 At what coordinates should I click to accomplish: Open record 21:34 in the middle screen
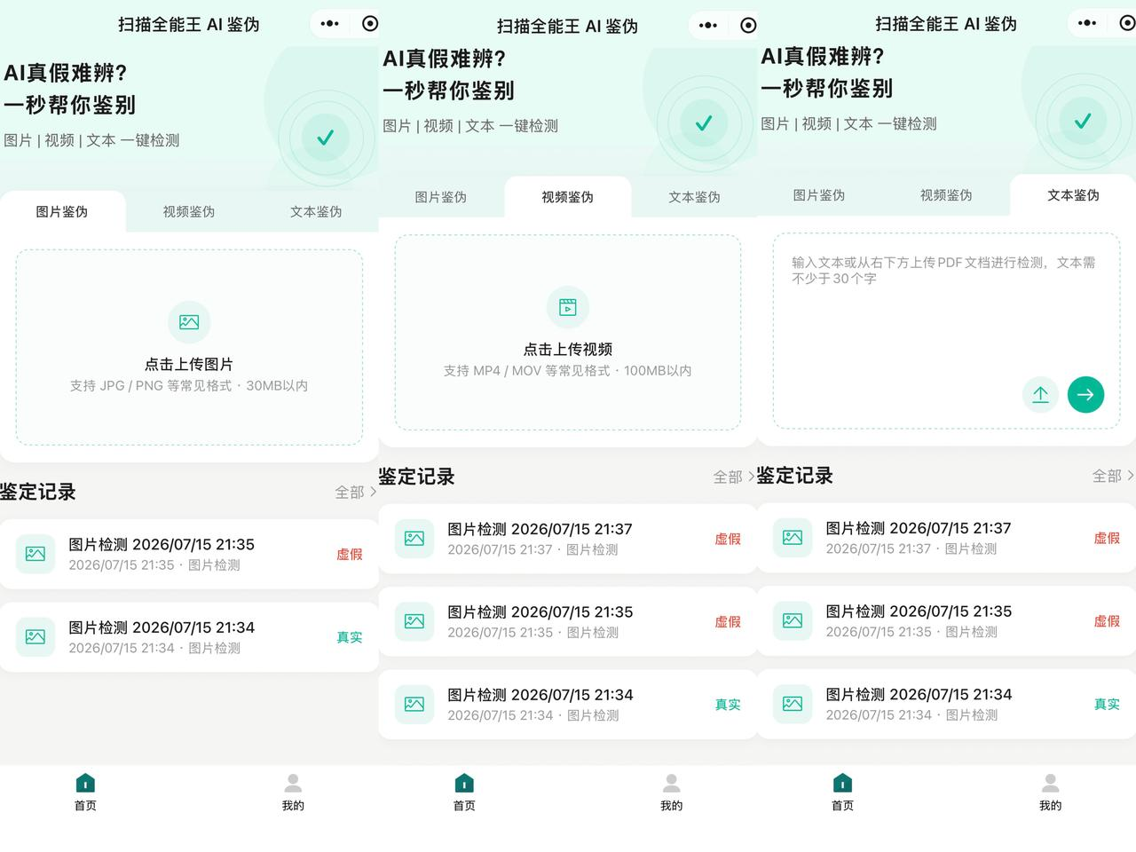click(568, 704)
